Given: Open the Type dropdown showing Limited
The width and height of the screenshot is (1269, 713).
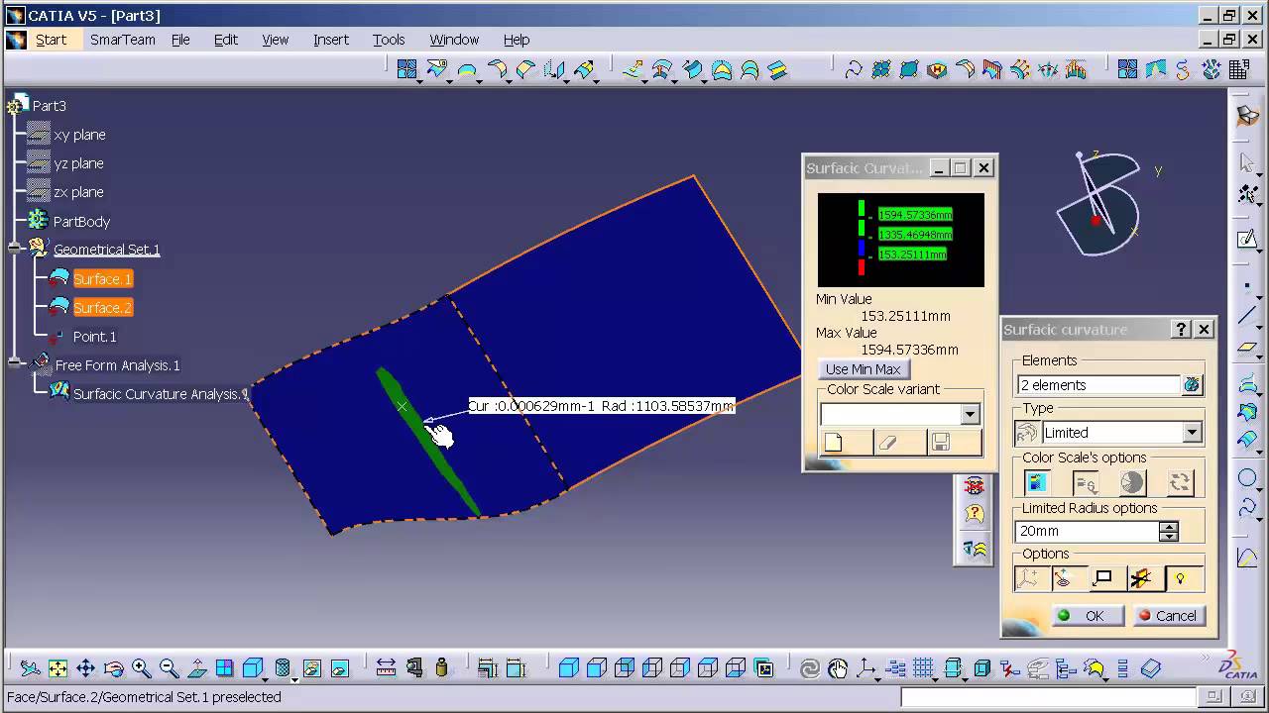Looking at the screenshot, I should click(1192, 433).
